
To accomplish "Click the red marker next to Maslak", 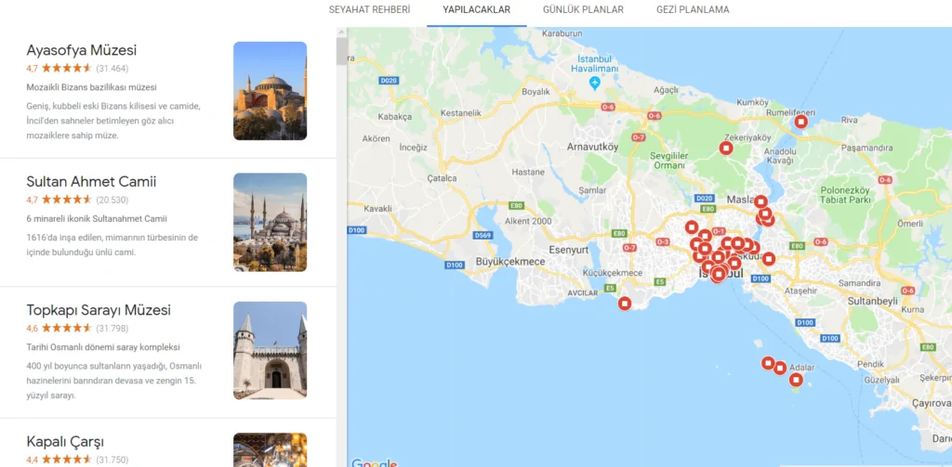I will 760,201.
